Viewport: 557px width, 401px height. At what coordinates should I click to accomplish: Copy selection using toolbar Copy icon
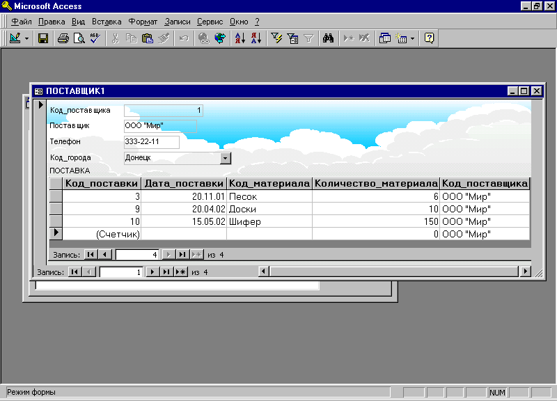tap(131, 38)
